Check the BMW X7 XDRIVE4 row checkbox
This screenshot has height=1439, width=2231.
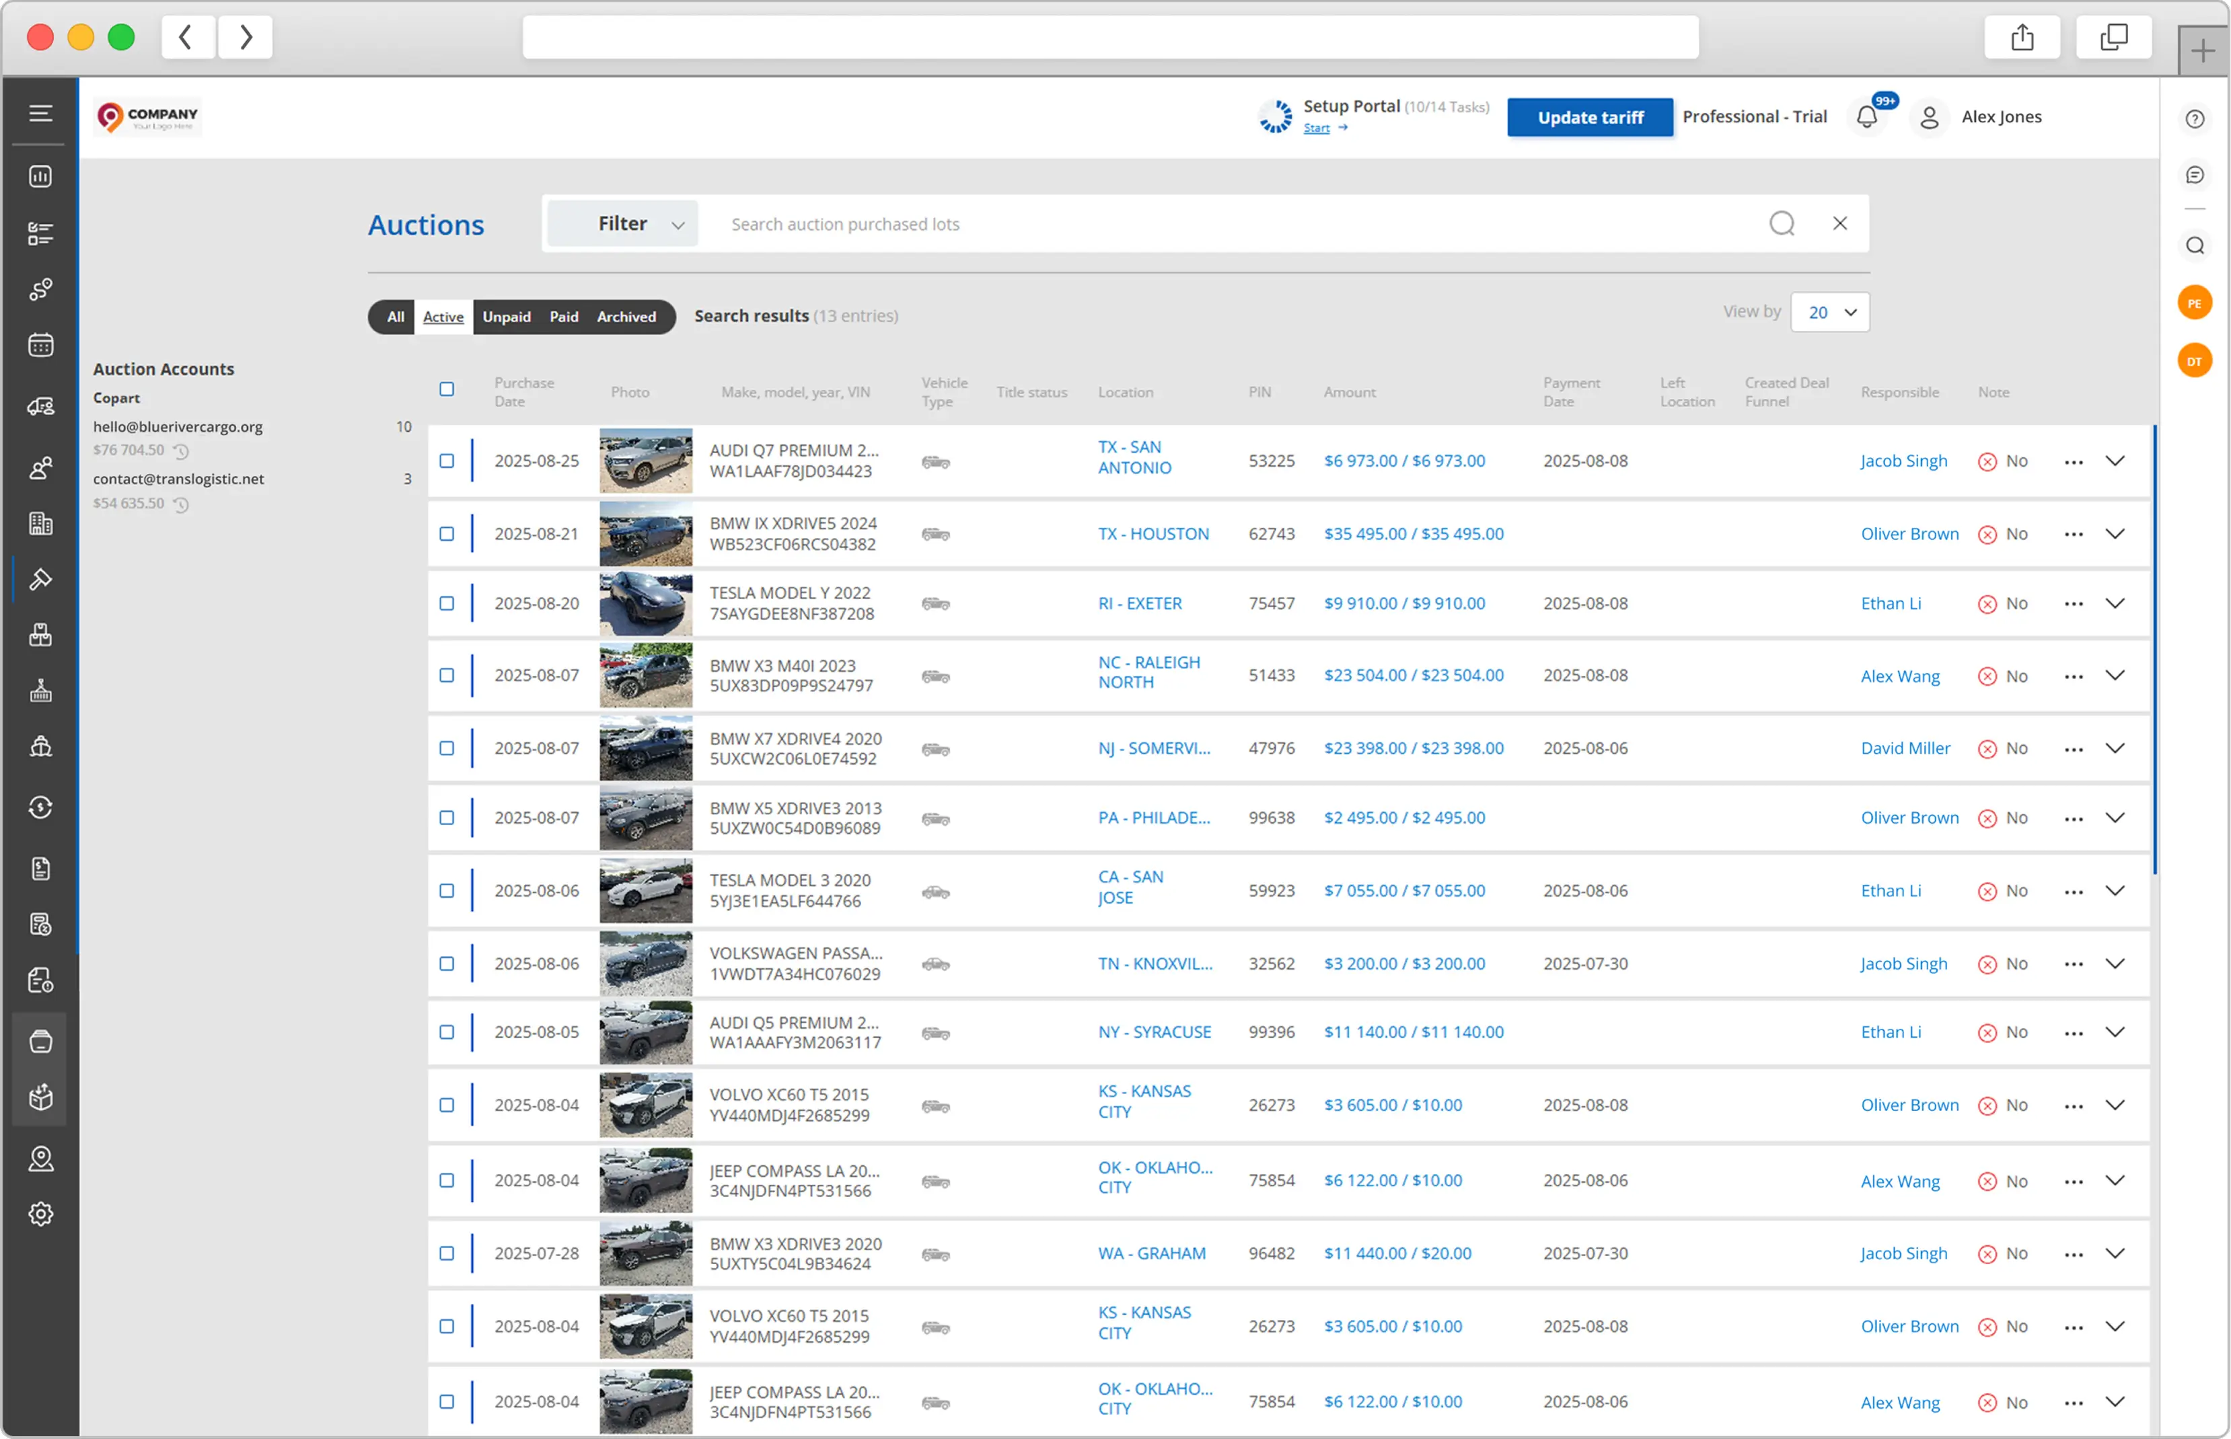[447, 748]
